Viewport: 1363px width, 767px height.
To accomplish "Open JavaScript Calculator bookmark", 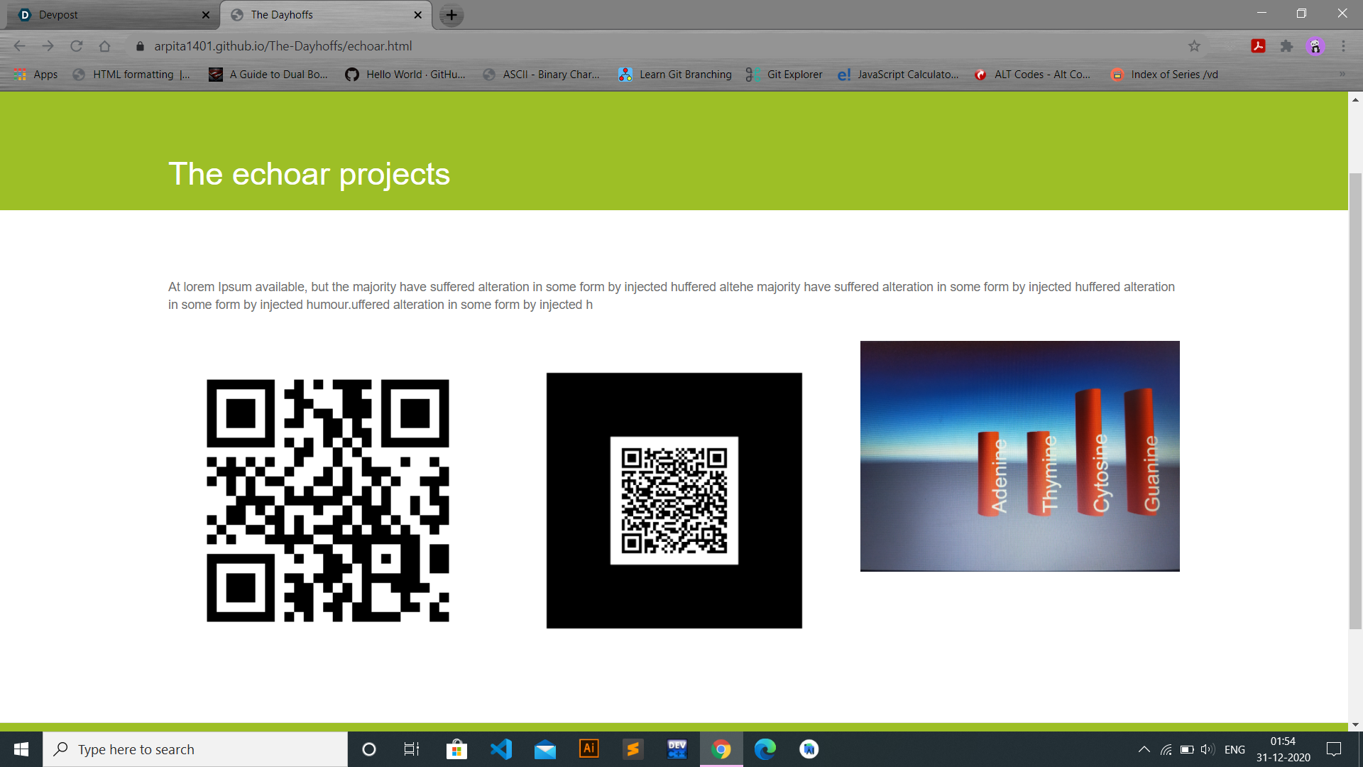I will tap(898, 75).
